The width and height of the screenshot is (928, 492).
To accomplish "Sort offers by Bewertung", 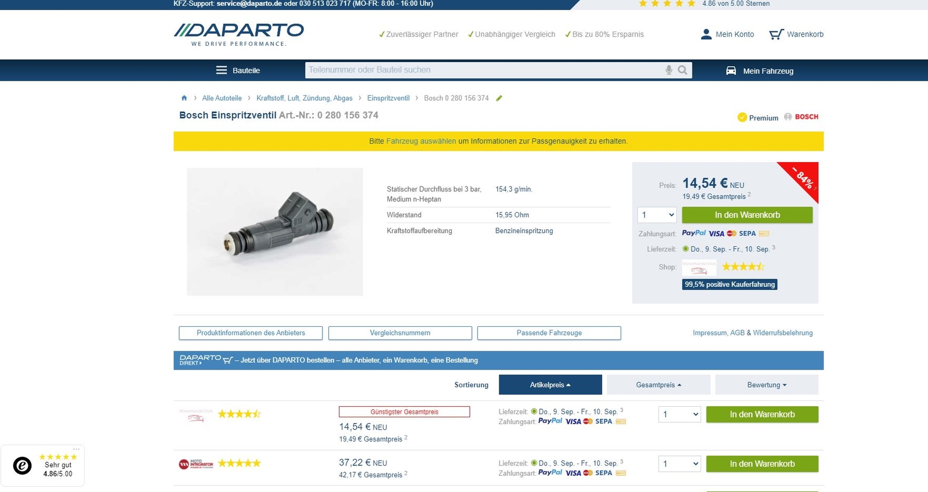I will (766, 385).
